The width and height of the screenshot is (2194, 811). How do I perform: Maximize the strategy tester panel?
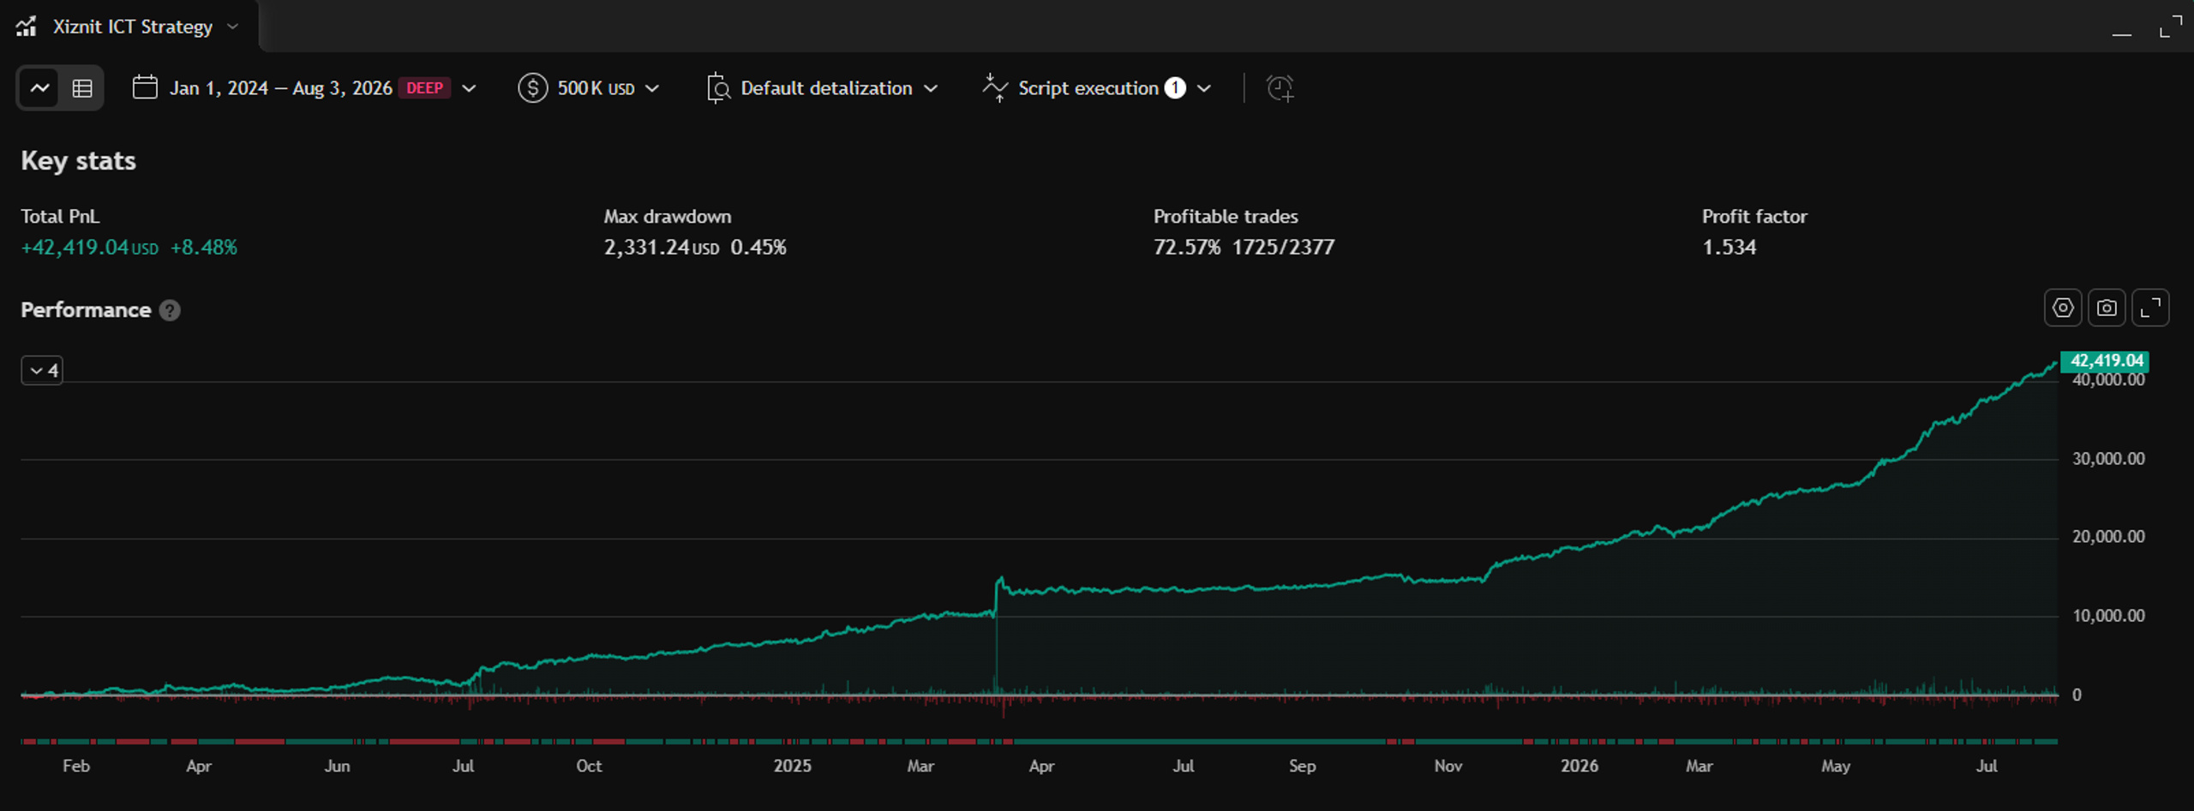(x=2171, y=27)
